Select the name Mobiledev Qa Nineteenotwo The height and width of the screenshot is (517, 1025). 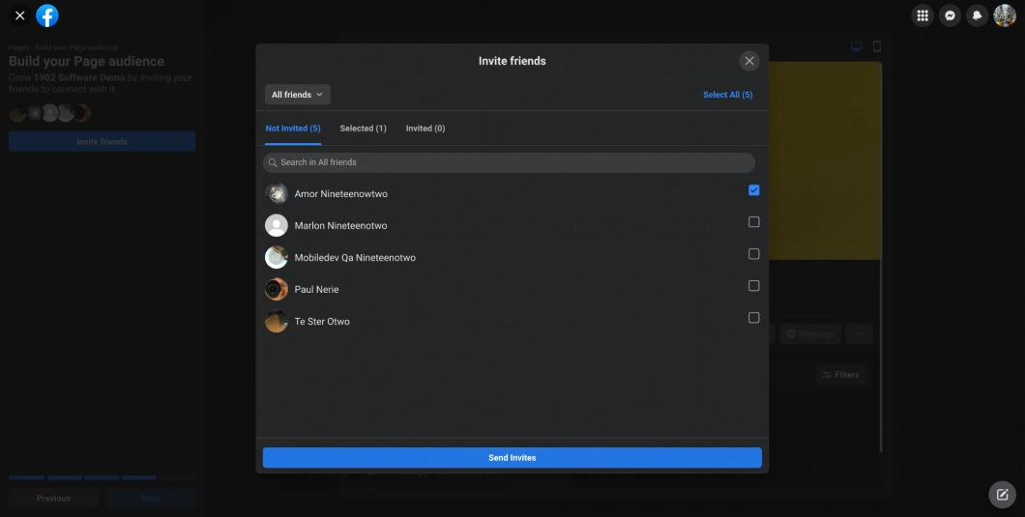355,257
